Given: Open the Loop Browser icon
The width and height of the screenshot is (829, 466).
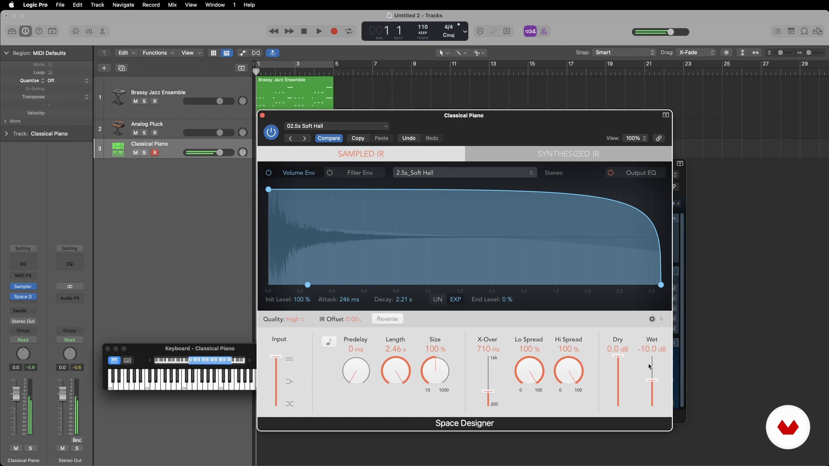Looking at the screenshot, I should [804, 31].
